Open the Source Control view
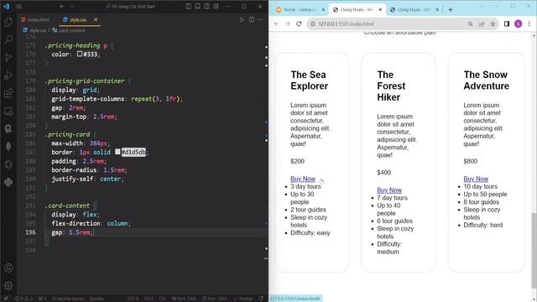The height and width of the screenshot is (302, 537). pos(8,58)
